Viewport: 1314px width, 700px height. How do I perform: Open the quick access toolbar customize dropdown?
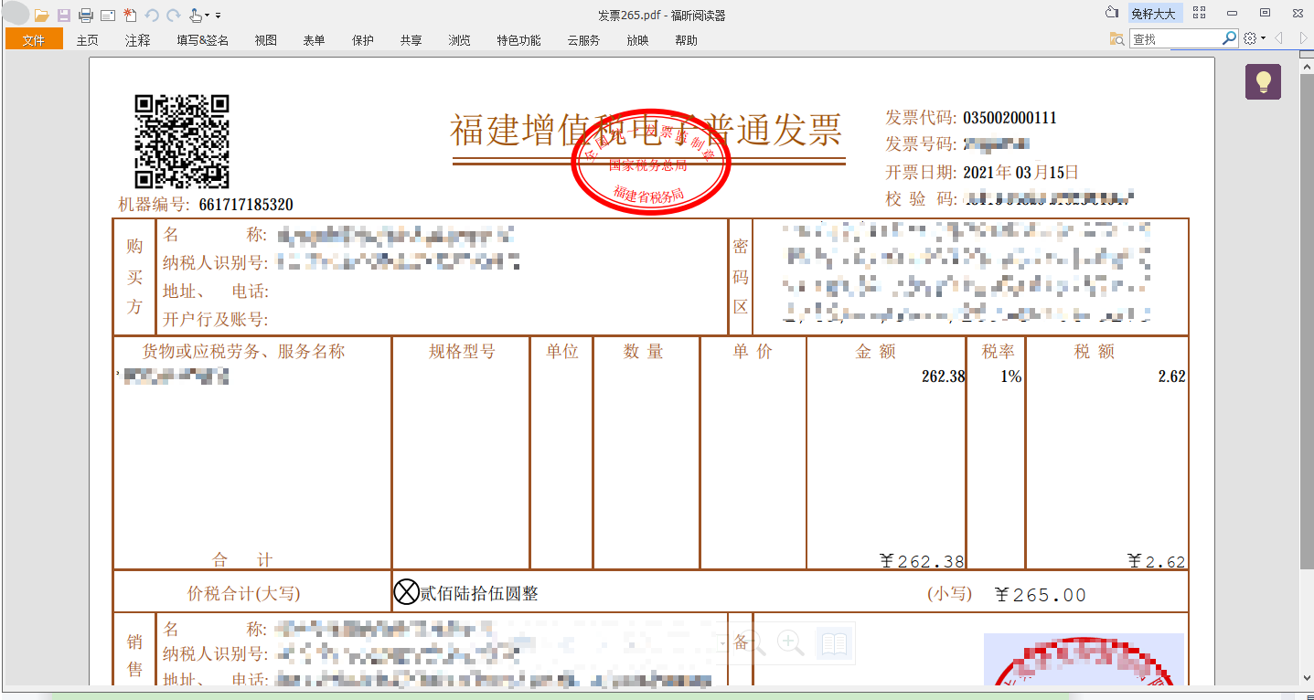pyautogui.click(x=218, y=16)
